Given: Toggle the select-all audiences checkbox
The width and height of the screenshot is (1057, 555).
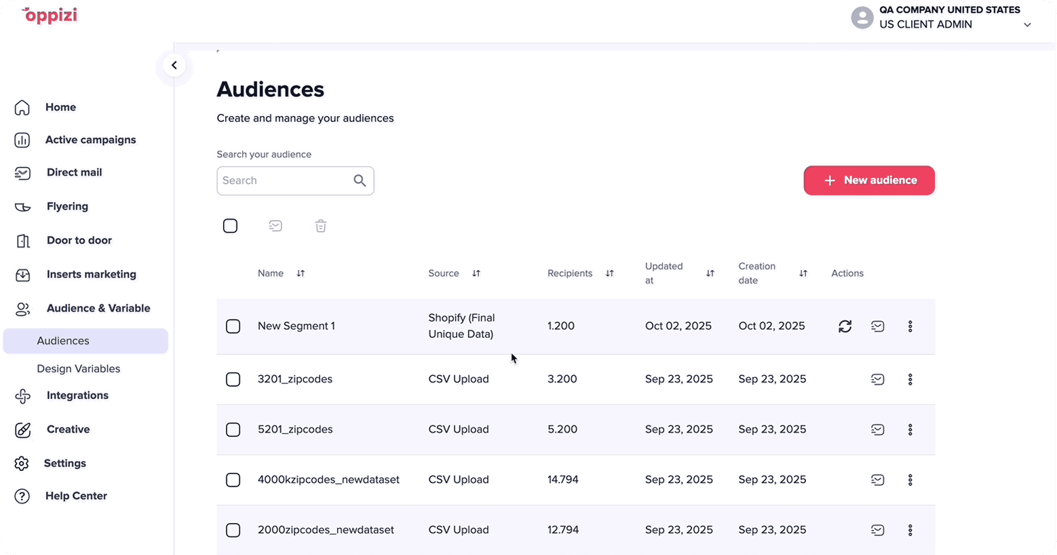Looking at the screenshot, I should 230,226.
